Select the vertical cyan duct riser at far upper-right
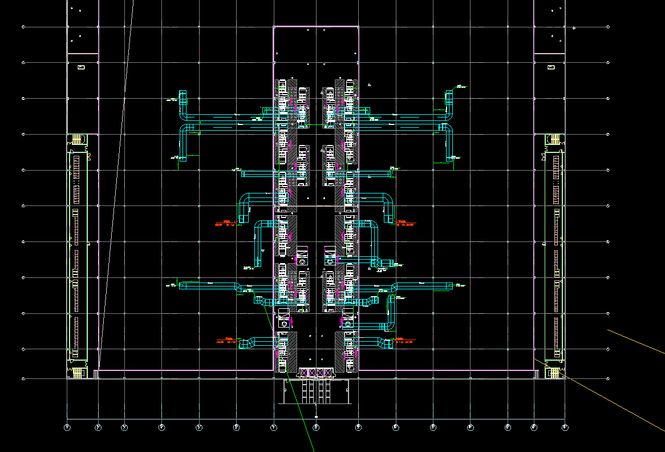 449,102
